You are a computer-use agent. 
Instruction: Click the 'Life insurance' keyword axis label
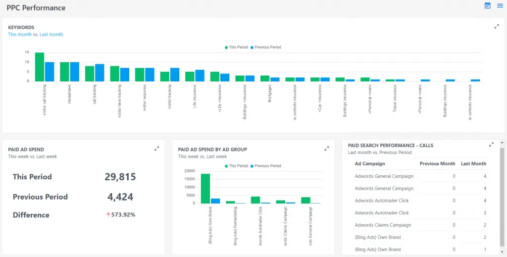pyautogui.click(x=195, y=97)
